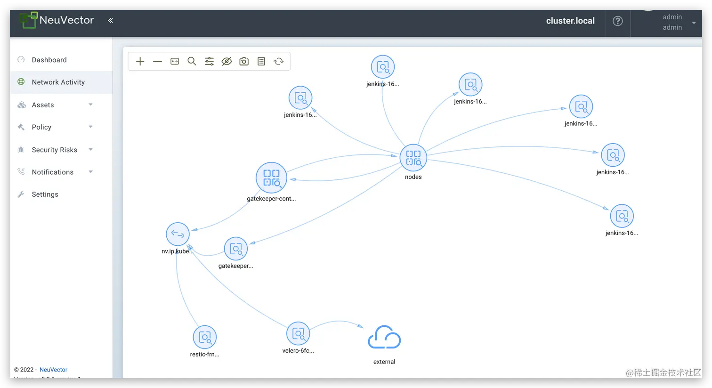Select the nodes group icon

(x=413, y=158)
